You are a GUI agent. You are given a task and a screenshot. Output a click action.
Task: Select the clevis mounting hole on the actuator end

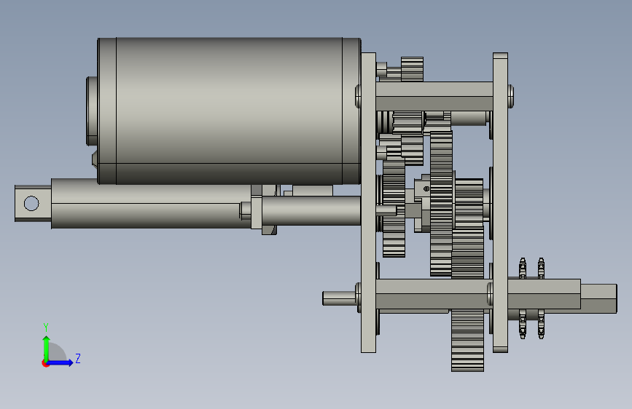click(x=31, y=203)
